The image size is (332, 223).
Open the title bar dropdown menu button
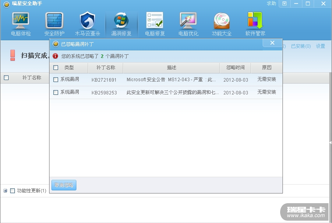[x=284, y=3]
